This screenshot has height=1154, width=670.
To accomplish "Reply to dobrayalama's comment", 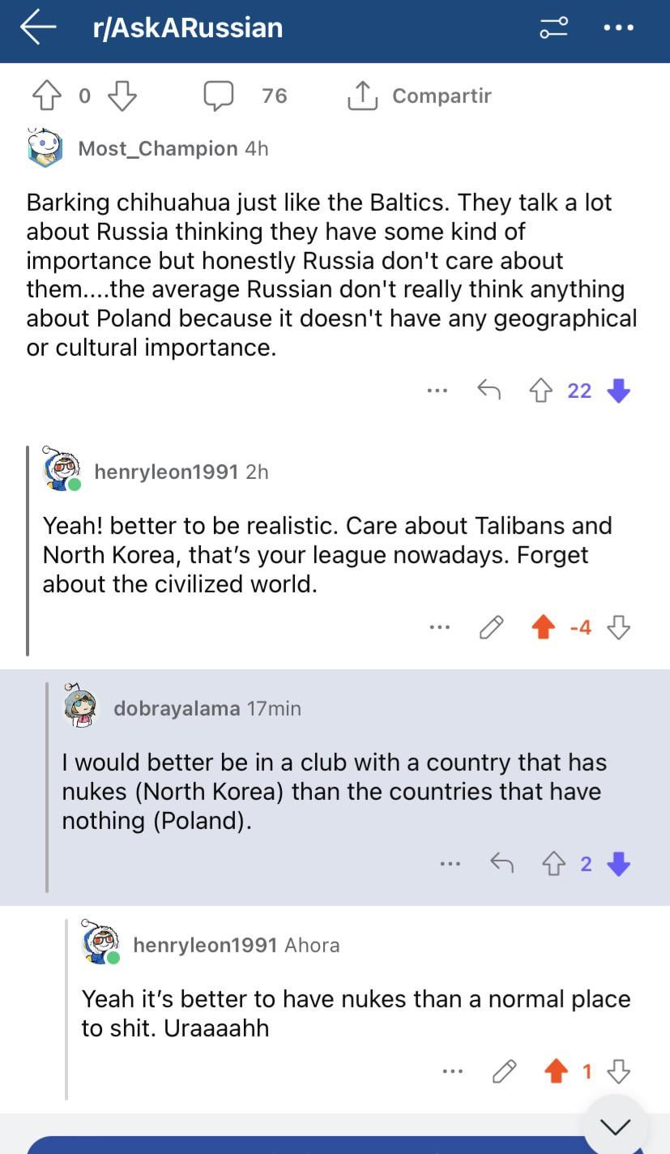I will pyautogui.click(x=502, y=864).
